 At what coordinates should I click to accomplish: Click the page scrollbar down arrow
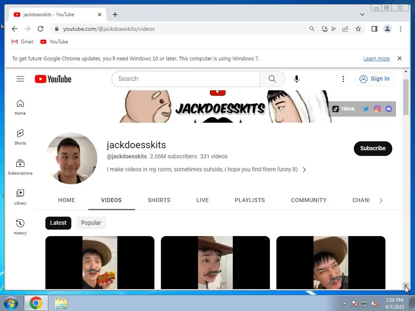coord(406,286)
